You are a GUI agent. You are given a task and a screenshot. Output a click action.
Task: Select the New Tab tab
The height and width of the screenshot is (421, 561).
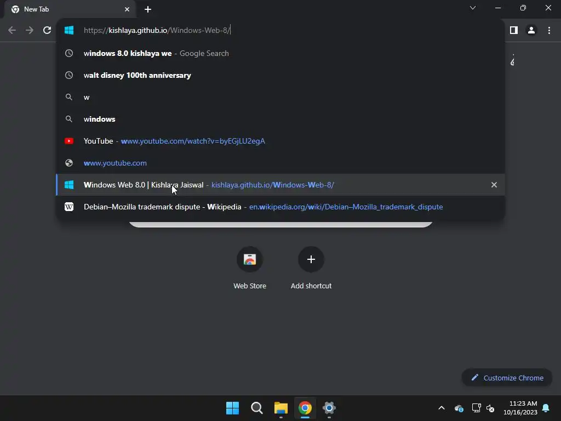[x=70, y=9]
